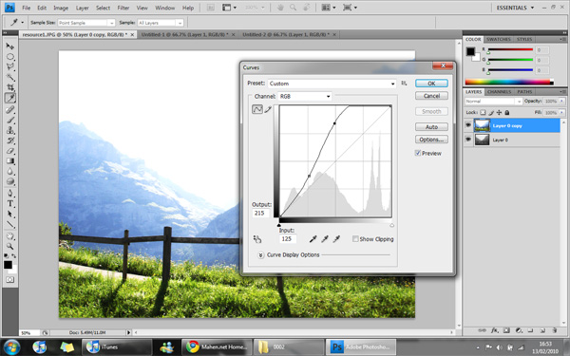Viewport: 570px width, 356px height.
Task: Choose the Magic Wand tool
Action: point(10,78)
